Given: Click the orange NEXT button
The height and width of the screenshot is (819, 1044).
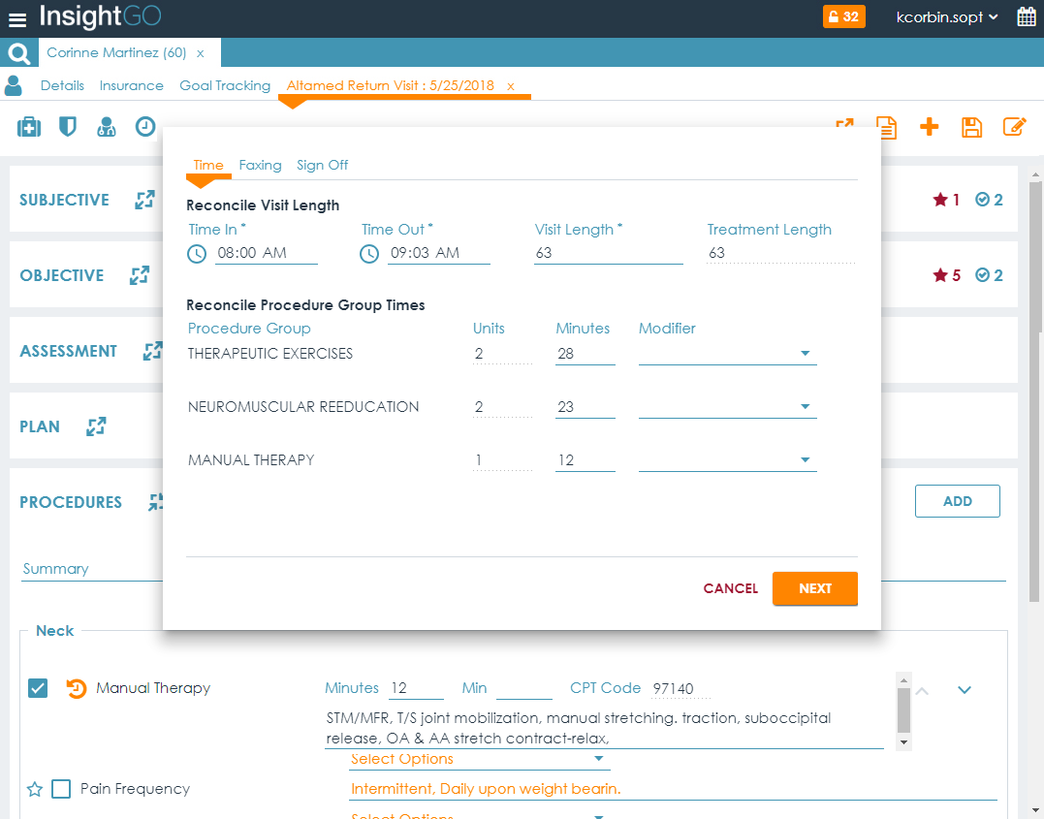Looking at the screenshot, I should pyautogui.click(x=814, y=588).
